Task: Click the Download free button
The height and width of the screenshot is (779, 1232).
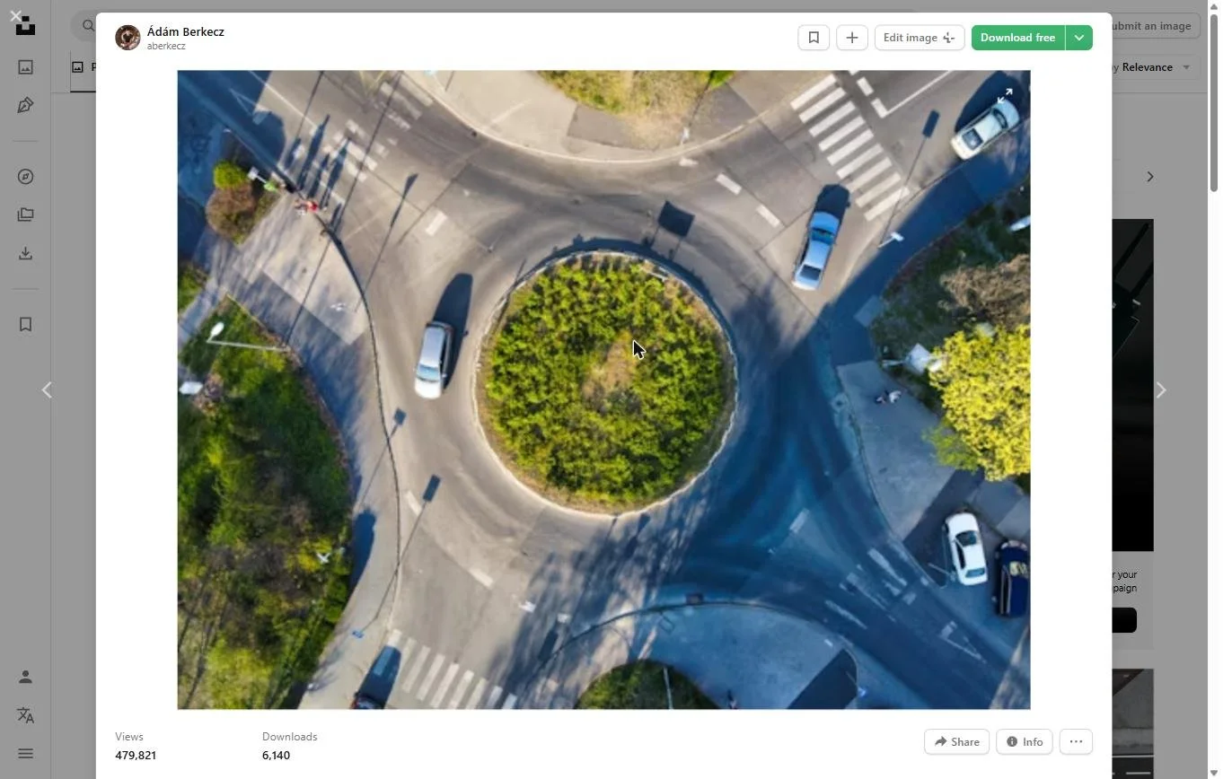Action: [x=1017, y=38]
